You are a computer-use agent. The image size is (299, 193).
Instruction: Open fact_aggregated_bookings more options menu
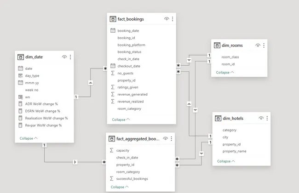click(x=172, y=139)
